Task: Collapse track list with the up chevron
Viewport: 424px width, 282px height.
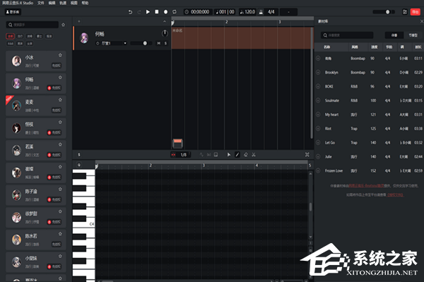Action: click(x=165, y=21)
